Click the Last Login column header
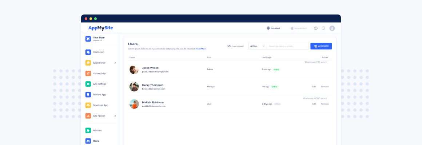422x145 pixels. click(x=266, y=57)
